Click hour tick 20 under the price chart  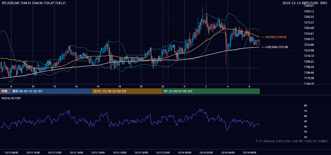(x=141, y=86)
